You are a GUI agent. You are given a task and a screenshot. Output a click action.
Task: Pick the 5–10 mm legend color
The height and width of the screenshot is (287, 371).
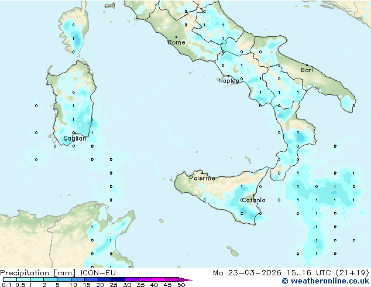pos(64,279)
